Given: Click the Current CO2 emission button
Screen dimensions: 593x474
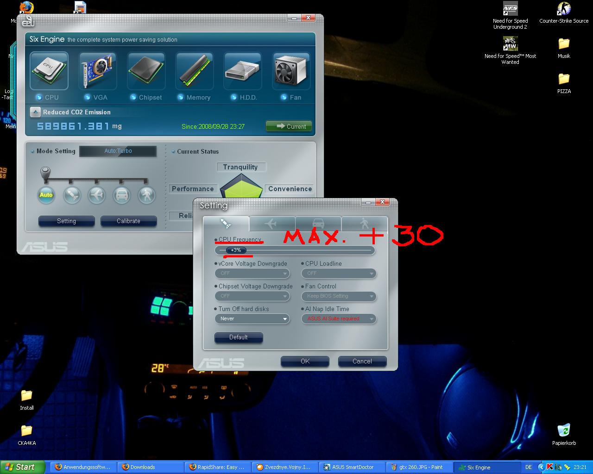Looking at the screenshot, I should (289, 126).
